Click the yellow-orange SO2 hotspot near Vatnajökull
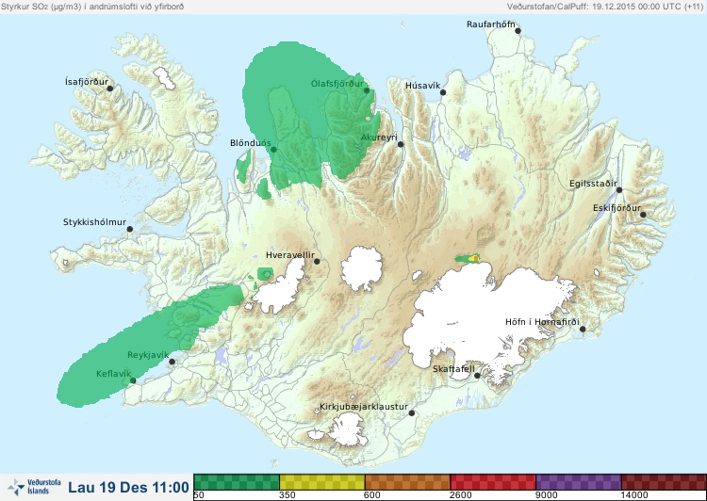This screenshot has width=707, height=501. 474,258
